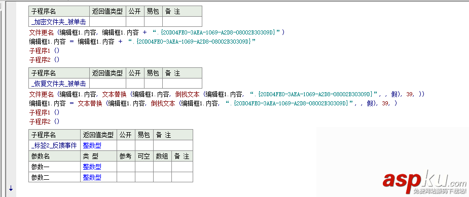Toggle the 可空 cell of 参数二
The width and height of the screenshot is (469, 197).
(144, 177)
